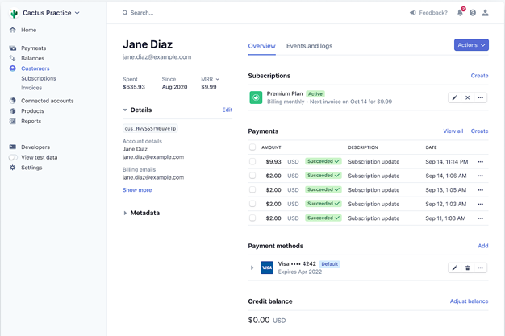
Task: Click the search magnifier icon
Action: [125, 13]
